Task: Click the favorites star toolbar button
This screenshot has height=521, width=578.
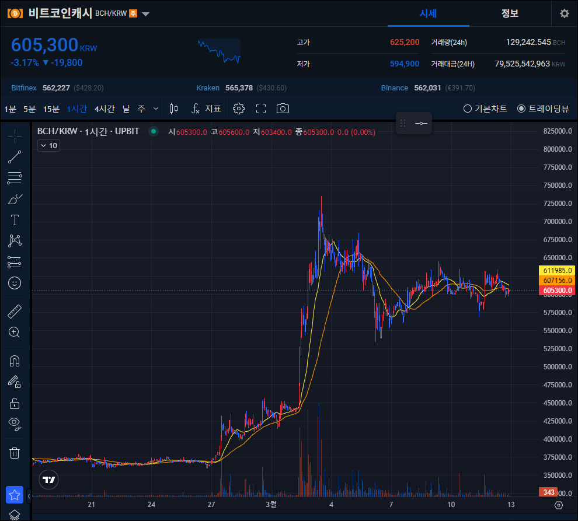Action: point(15,495)
